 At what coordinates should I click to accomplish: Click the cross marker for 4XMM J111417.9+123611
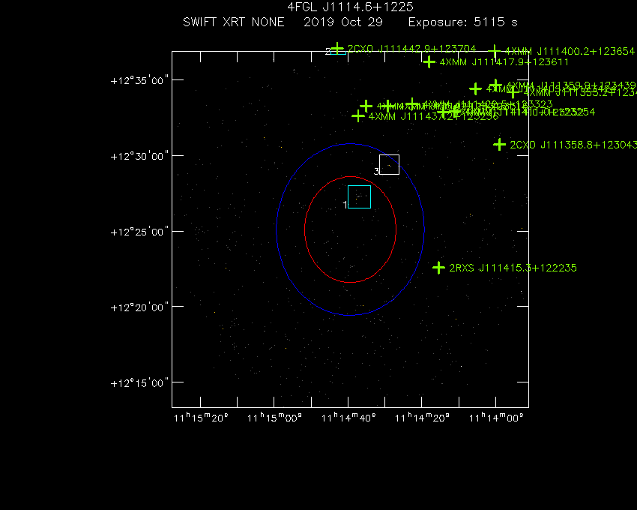click(x=429, y=61)
